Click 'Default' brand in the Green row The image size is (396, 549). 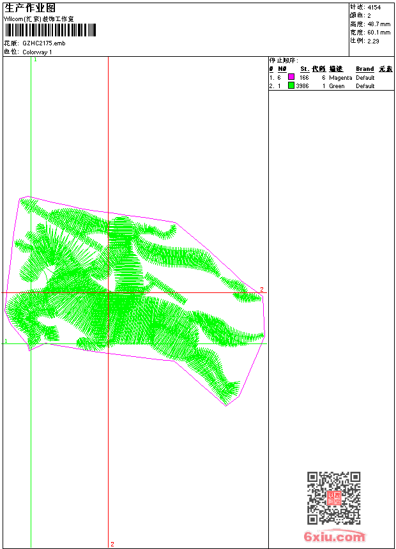pos(365,86)
